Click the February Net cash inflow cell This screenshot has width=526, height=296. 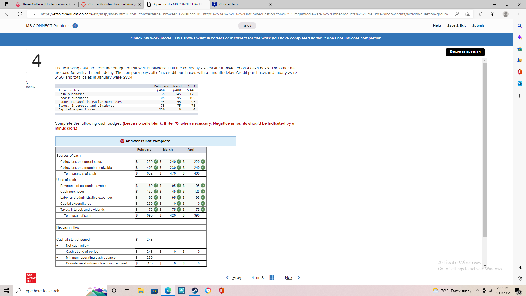147,227
